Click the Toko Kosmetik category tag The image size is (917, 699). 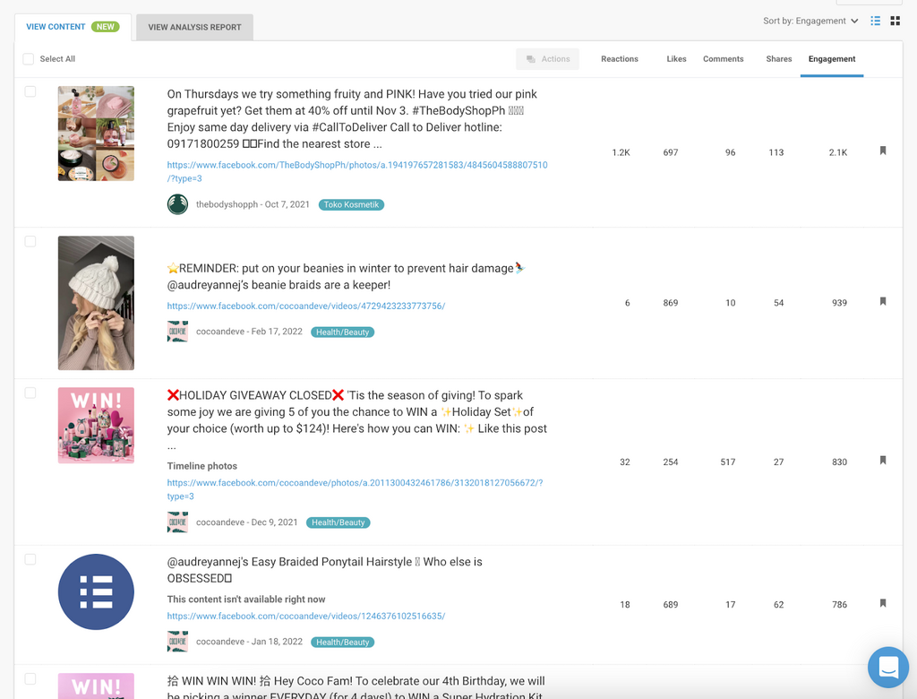351,204
